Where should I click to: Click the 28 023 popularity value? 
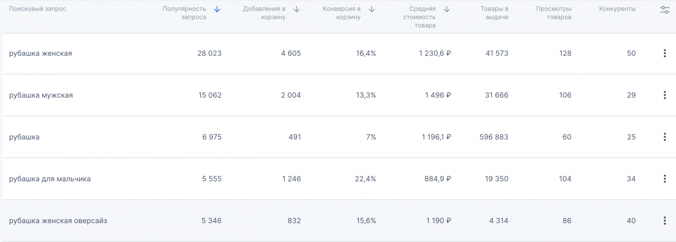click(x=209, y=54)
